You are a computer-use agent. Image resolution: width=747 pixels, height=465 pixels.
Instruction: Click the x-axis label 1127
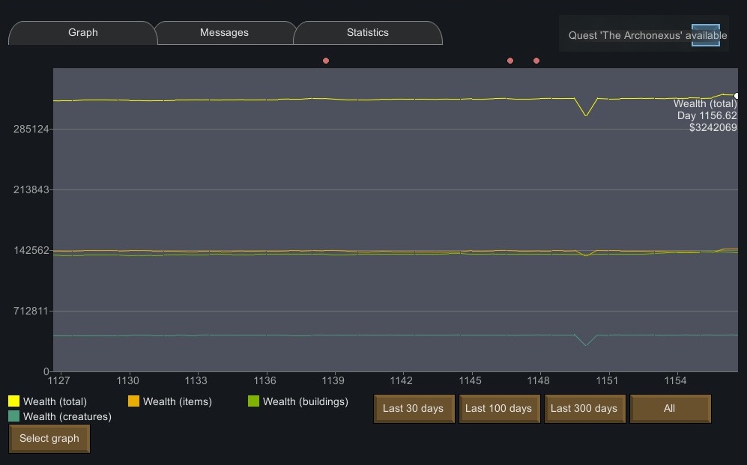pos(58,380)
